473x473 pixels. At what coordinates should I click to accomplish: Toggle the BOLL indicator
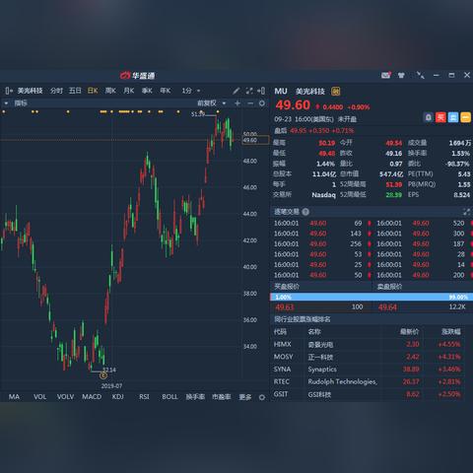pyautogui.click(x=169, y=397)
